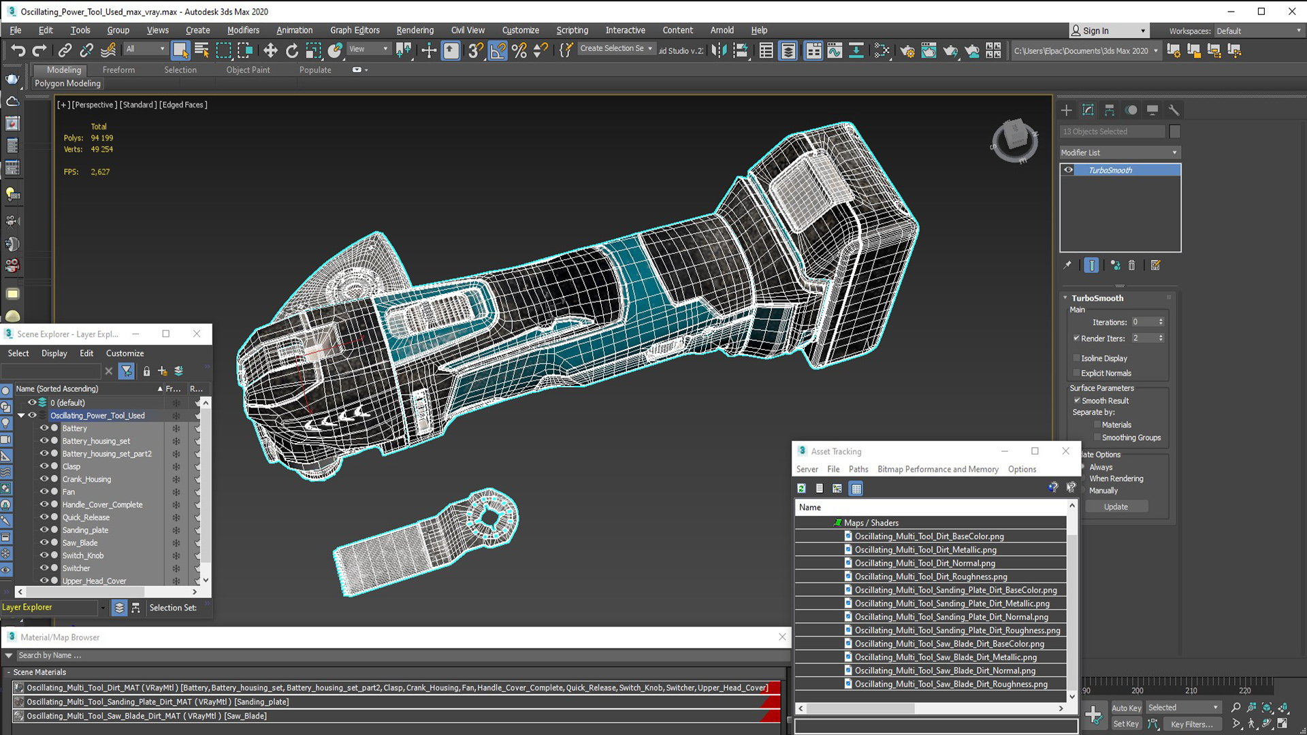Image resolution: width=1307 pixels, height=735 pixels.
Task: Activate the Select Object tool
Action: click(180, 50)
